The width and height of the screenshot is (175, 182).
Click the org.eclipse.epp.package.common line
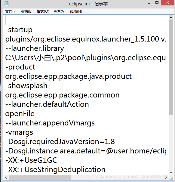click(62, 95)
